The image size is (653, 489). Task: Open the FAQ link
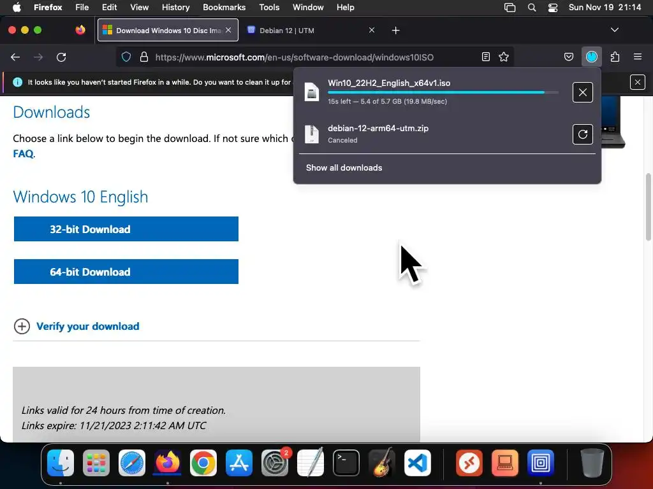click(23, 154)
